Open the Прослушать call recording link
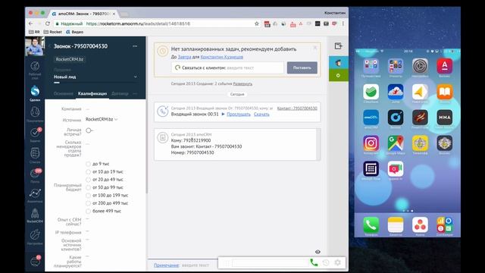 tap(239, 115)
